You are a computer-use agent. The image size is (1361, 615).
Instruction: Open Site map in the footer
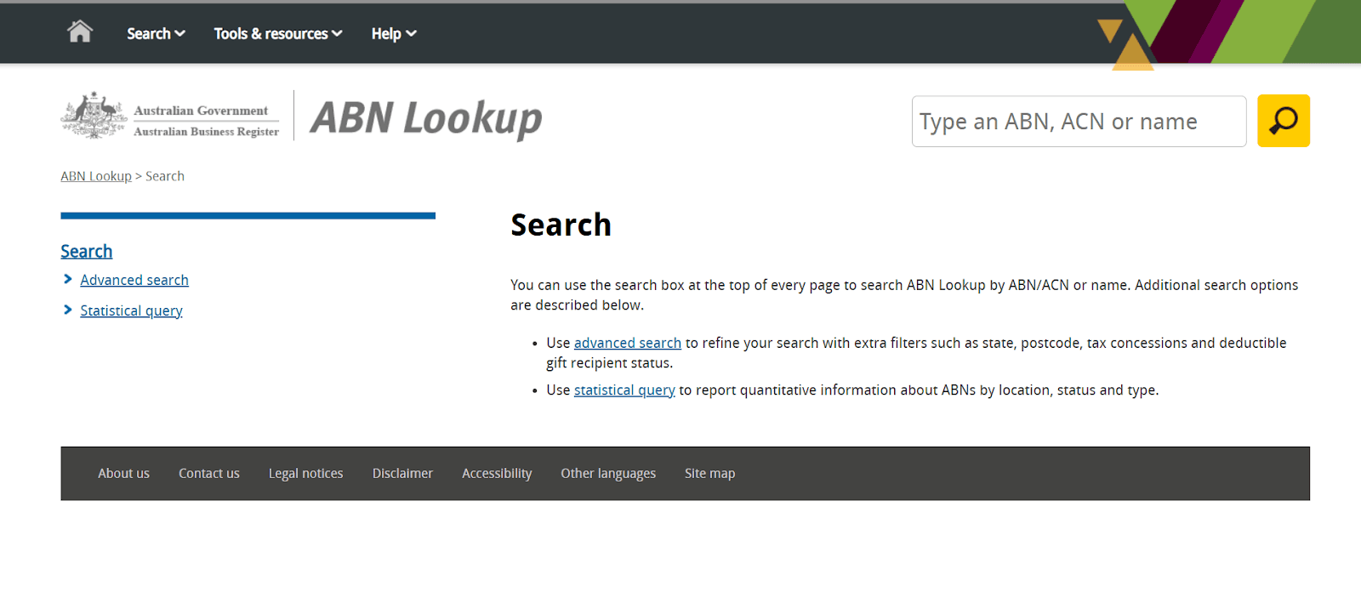[709, 473]
